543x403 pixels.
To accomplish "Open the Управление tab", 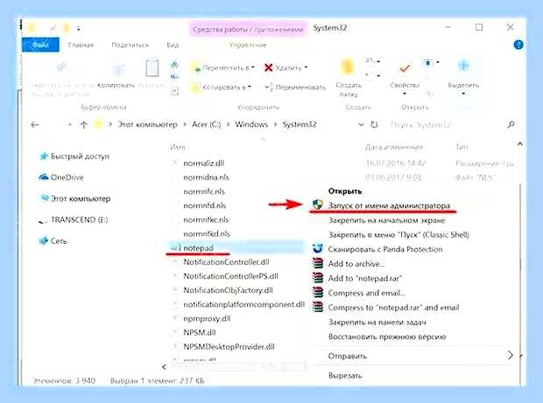I will [x=248, y=45].
